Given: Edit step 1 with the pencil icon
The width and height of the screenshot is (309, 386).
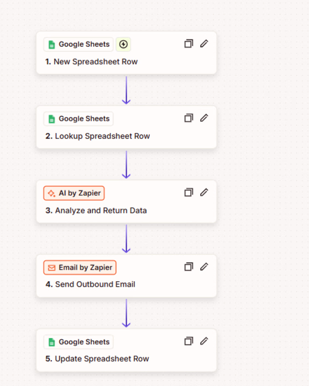Looking at the screenshot, I should 204,44.
